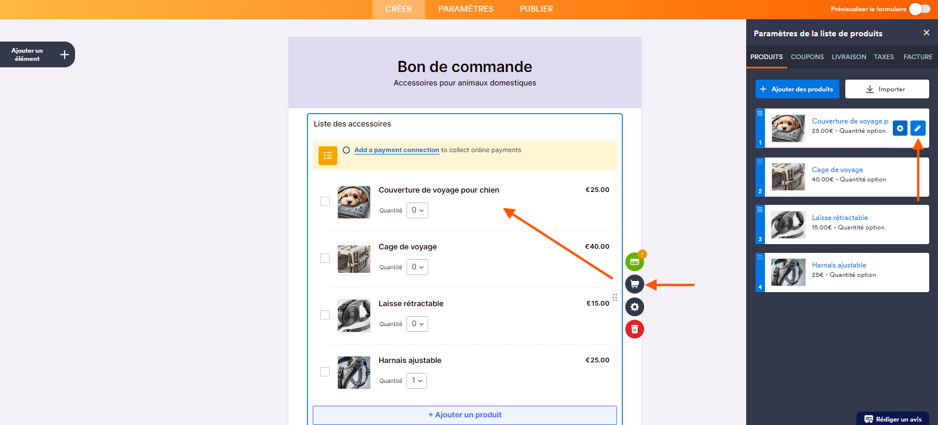Select the COUPONS tab
This screenshot has height=425, width=938.
pos(807,57)
